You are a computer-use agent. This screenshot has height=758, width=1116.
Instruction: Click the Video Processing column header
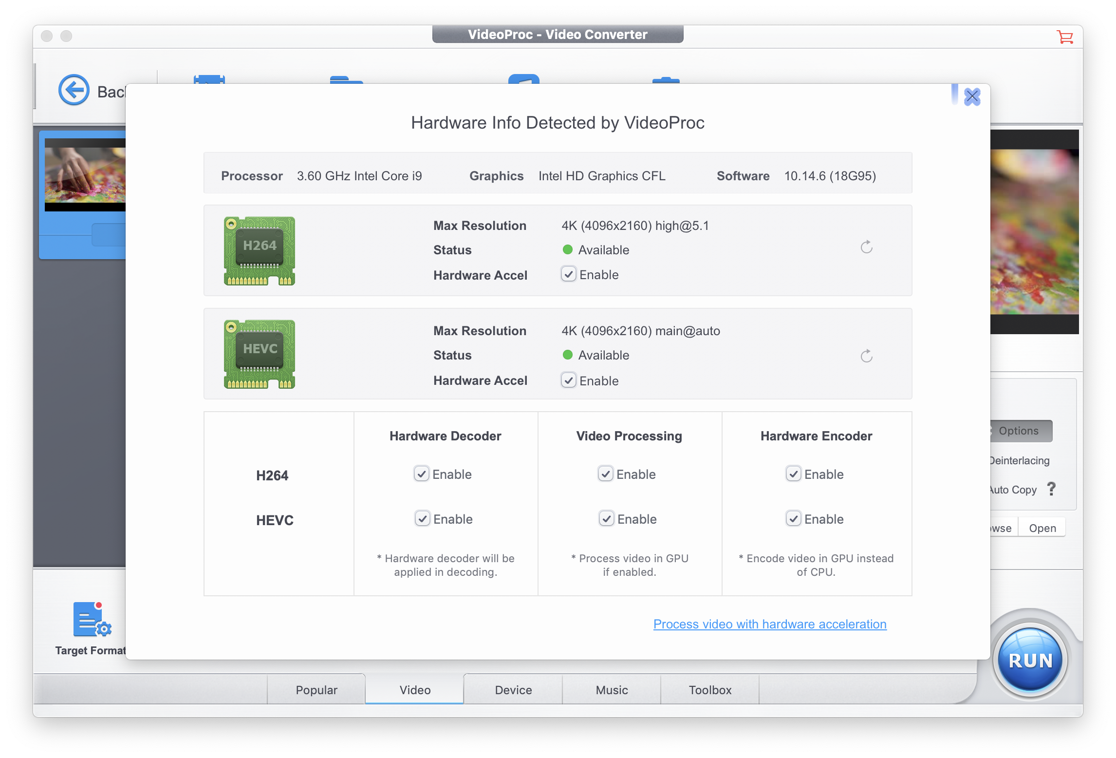click(x=629, y=436)
